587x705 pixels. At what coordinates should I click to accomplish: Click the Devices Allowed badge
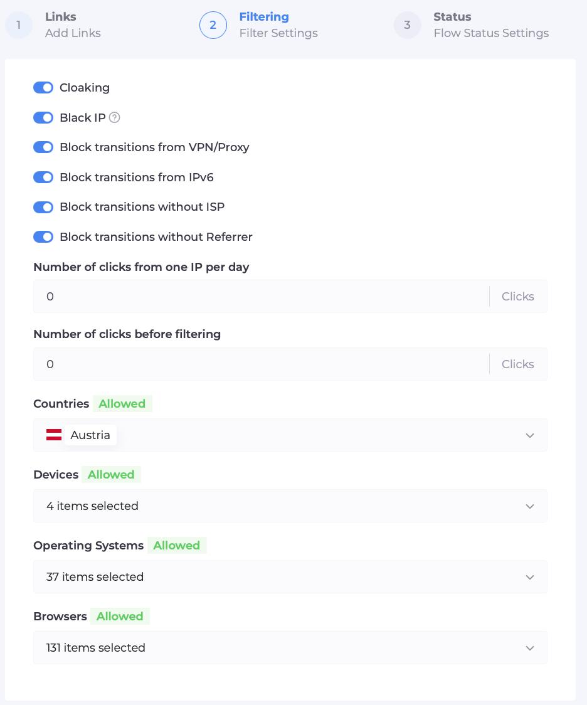tap(111, 474)
